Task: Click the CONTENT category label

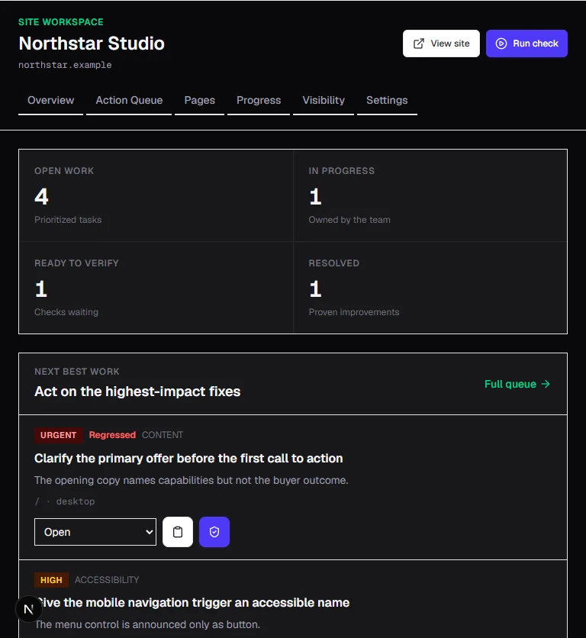Action: 163,435
